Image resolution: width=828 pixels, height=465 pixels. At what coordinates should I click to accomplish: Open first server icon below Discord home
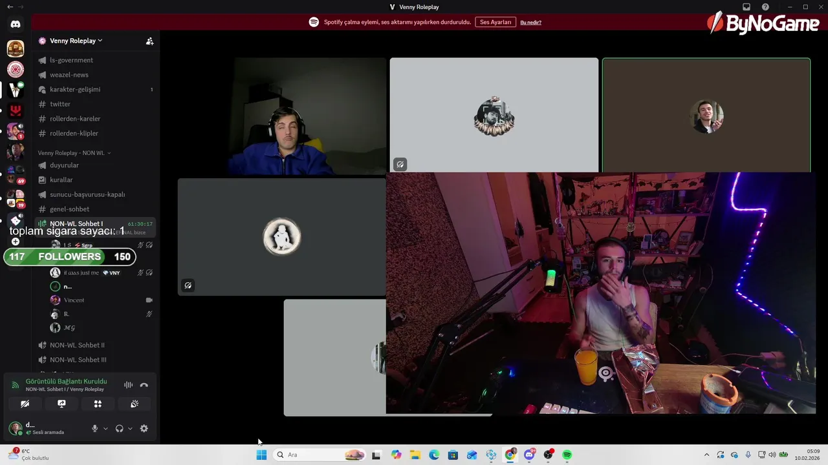16,48
